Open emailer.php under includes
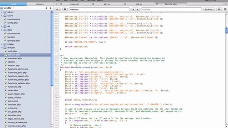228x128 pixels. [x=14, y=65]
